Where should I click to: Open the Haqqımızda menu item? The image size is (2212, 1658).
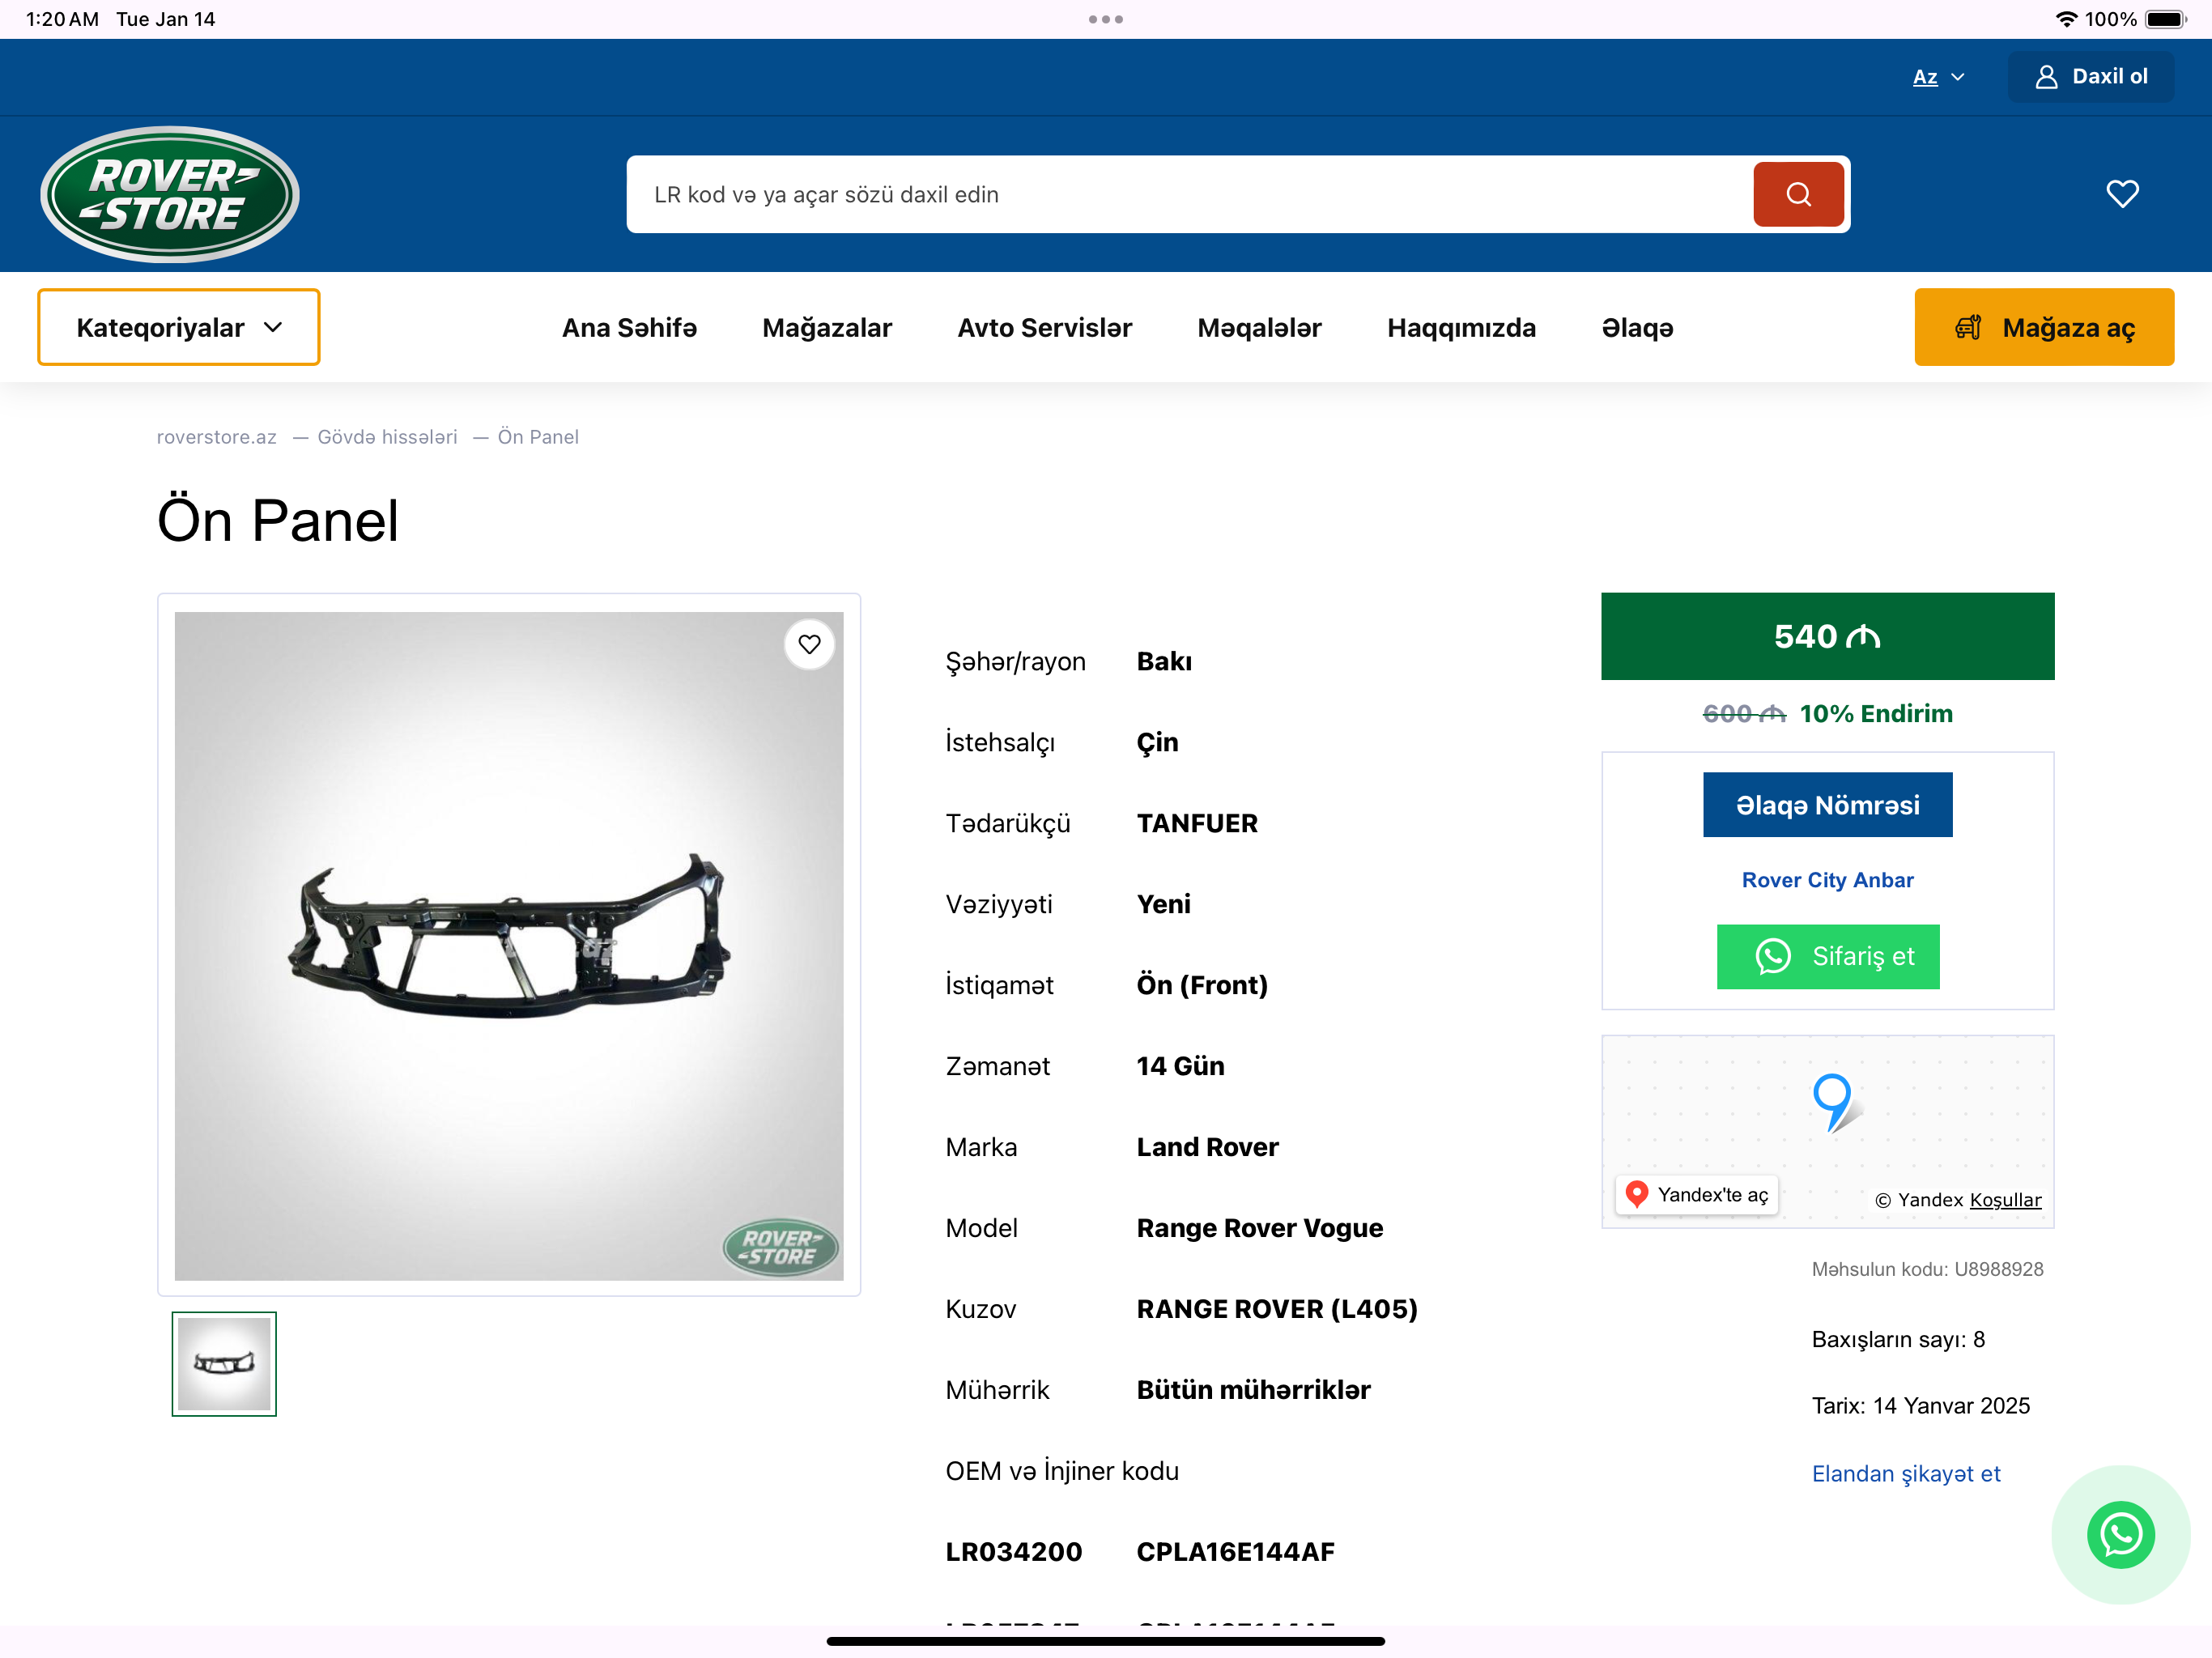(x=1461, y=328)
